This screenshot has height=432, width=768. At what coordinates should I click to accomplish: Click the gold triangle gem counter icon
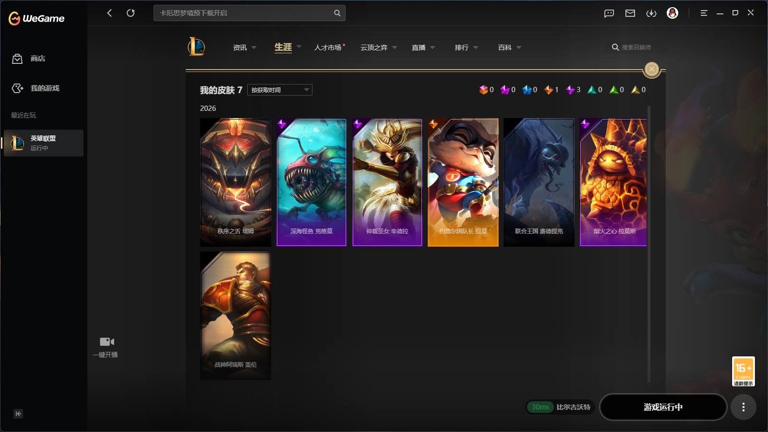636,90
